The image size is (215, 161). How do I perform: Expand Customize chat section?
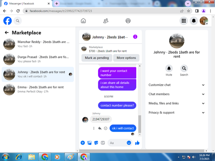pyautogui.click(x=177, y=85)
